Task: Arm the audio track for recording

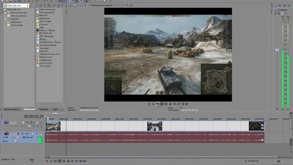Action: pos(18,133)
